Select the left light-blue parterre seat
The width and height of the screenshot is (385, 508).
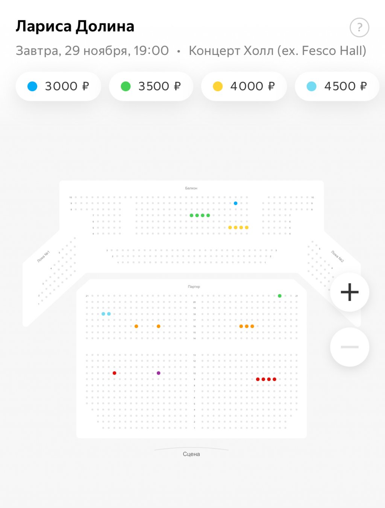pos(103,314)
